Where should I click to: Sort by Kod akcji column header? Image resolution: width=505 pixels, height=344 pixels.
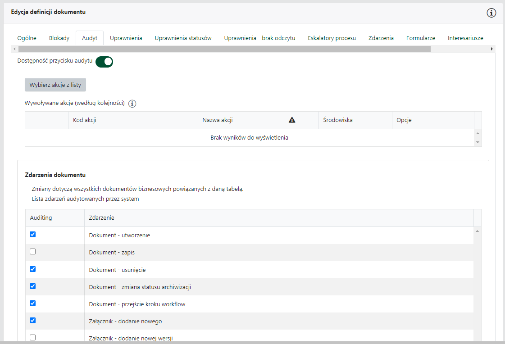85,120
